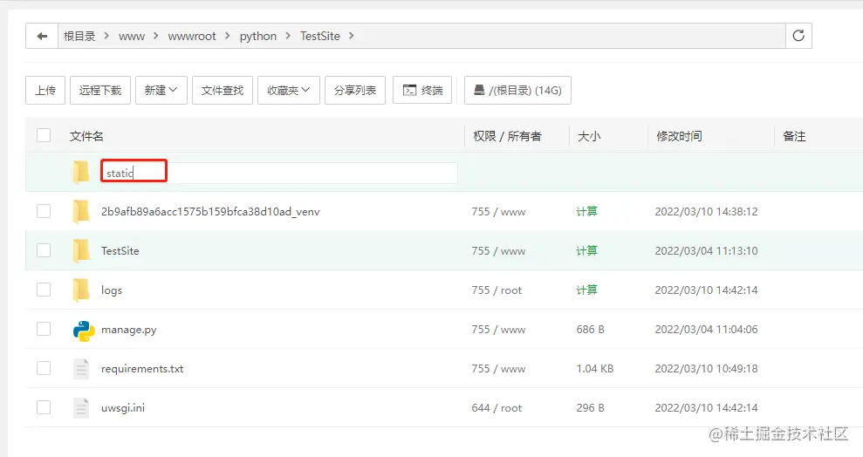
Task: Open the 2b9afb89a6acc1575b159bfca38d10ad_venv folder name
Action: [x=210, y=212]
